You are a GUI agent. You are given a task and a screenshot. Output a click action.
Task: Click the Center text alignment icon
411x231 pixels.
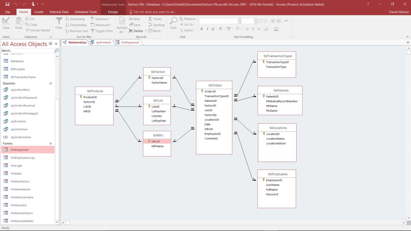tap(253, 29)
